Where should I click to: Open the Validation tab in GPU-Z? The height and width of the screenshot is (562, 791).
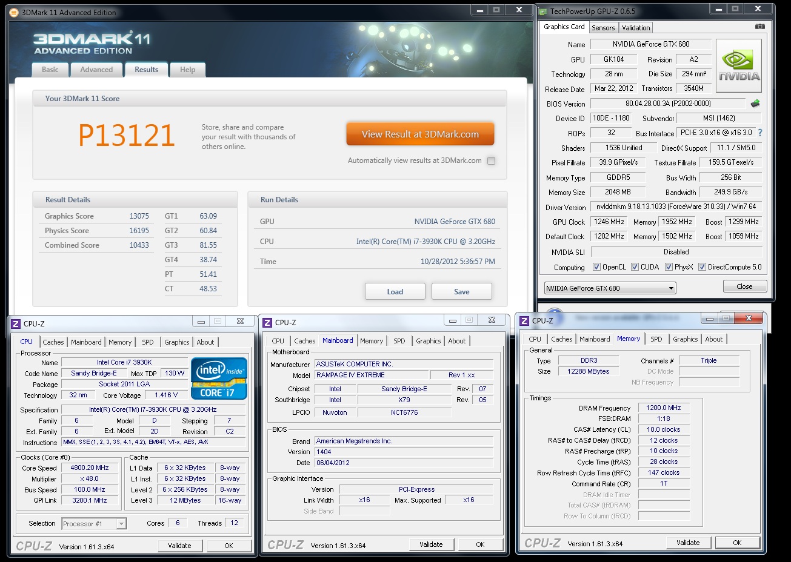(636, 28)
